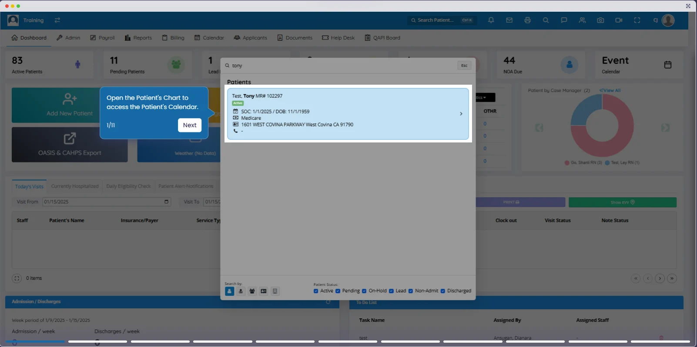Click the swap arrows icon next to Training
This screenshot has height=347, width=697.
tap(57, 20)
